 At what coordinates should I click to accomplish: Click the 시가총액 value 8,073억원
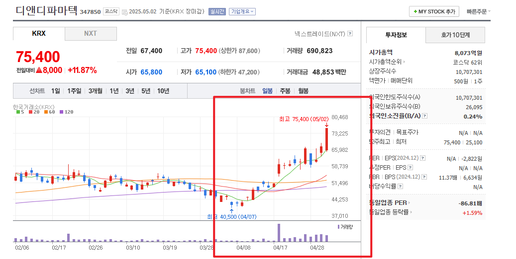coord(468,53)
